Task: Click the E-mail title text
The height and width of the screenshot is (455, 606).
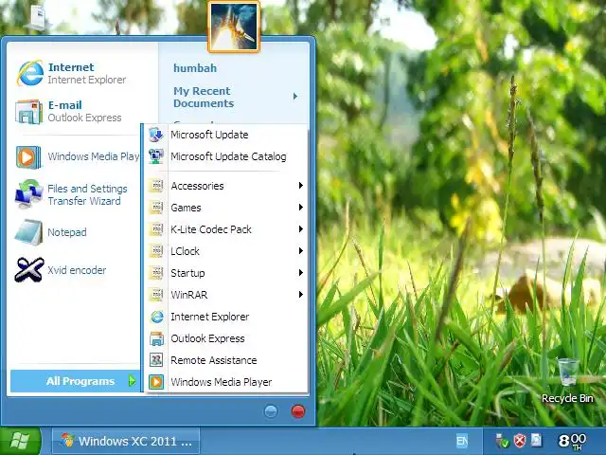Action: tap(65, 105)
